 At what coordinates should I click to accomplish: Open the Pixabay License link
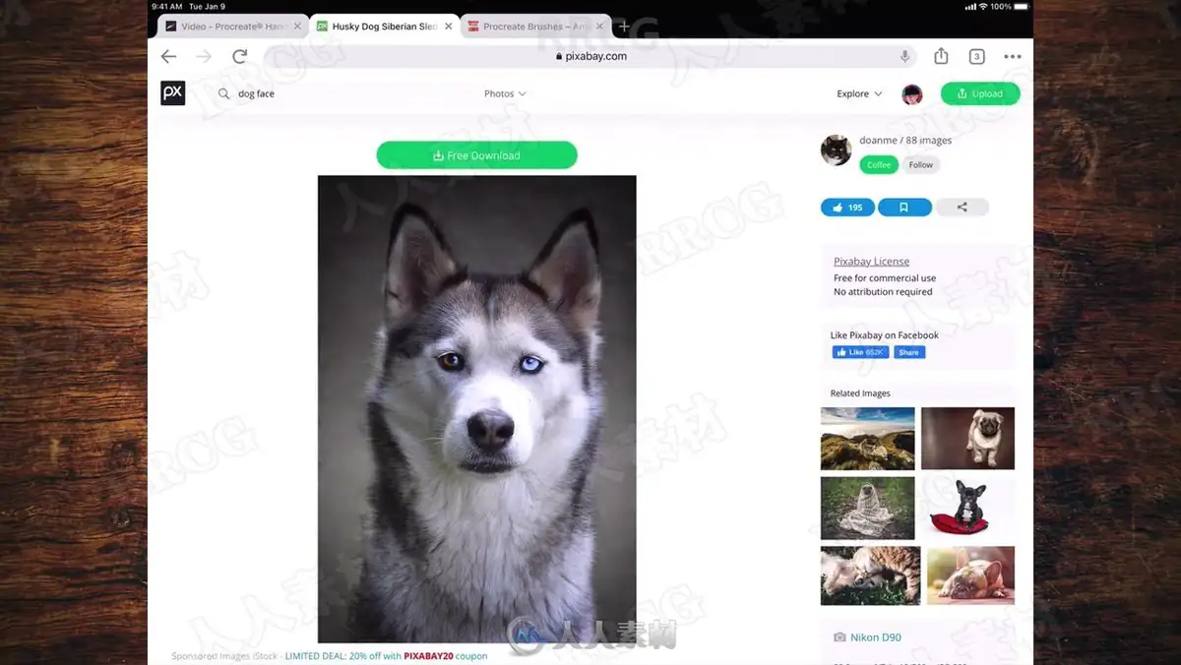(871, 262)
